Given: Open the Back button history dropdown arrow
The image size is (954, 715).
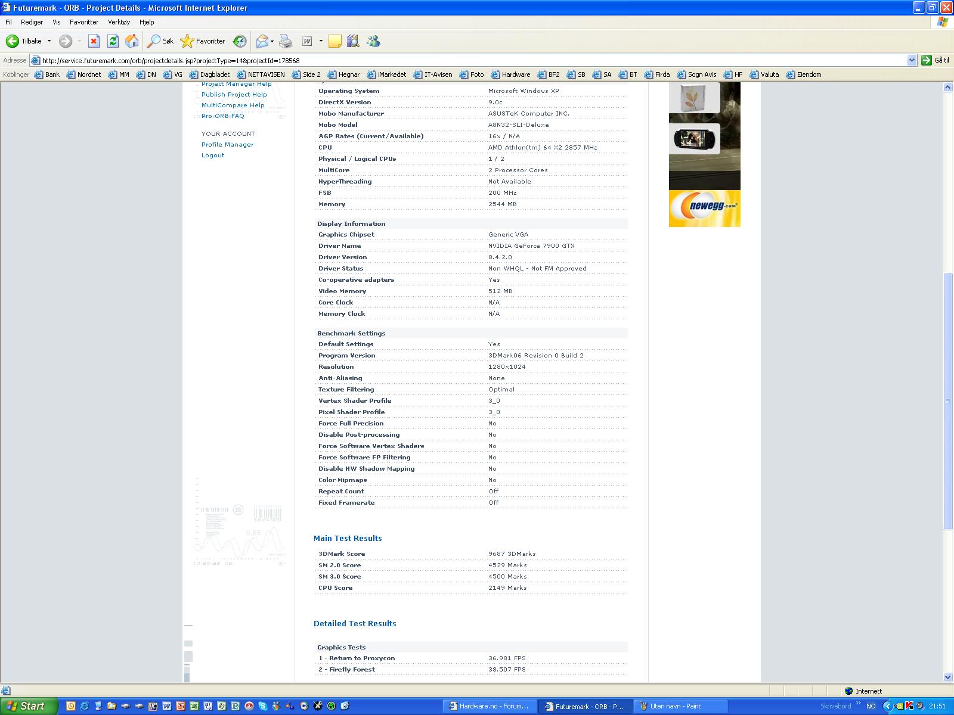Looking at the screenshot, I should click(49, 41).
